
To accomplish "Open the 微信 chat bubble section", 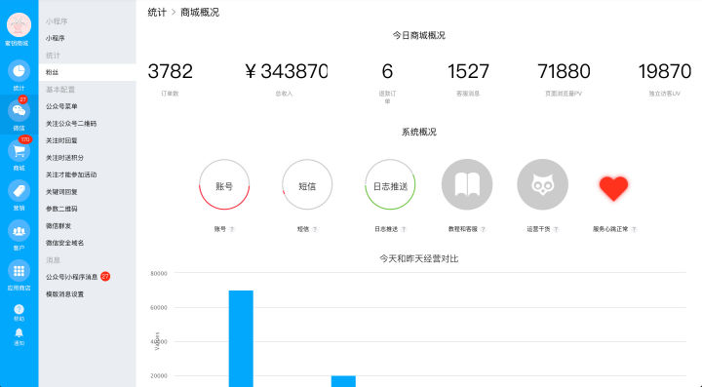I will (19, 110).
